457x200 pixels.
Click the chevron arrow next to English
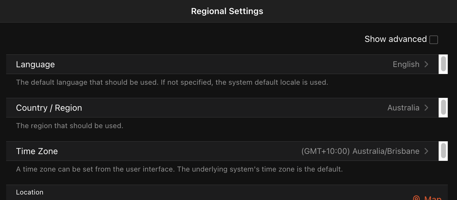426,64
